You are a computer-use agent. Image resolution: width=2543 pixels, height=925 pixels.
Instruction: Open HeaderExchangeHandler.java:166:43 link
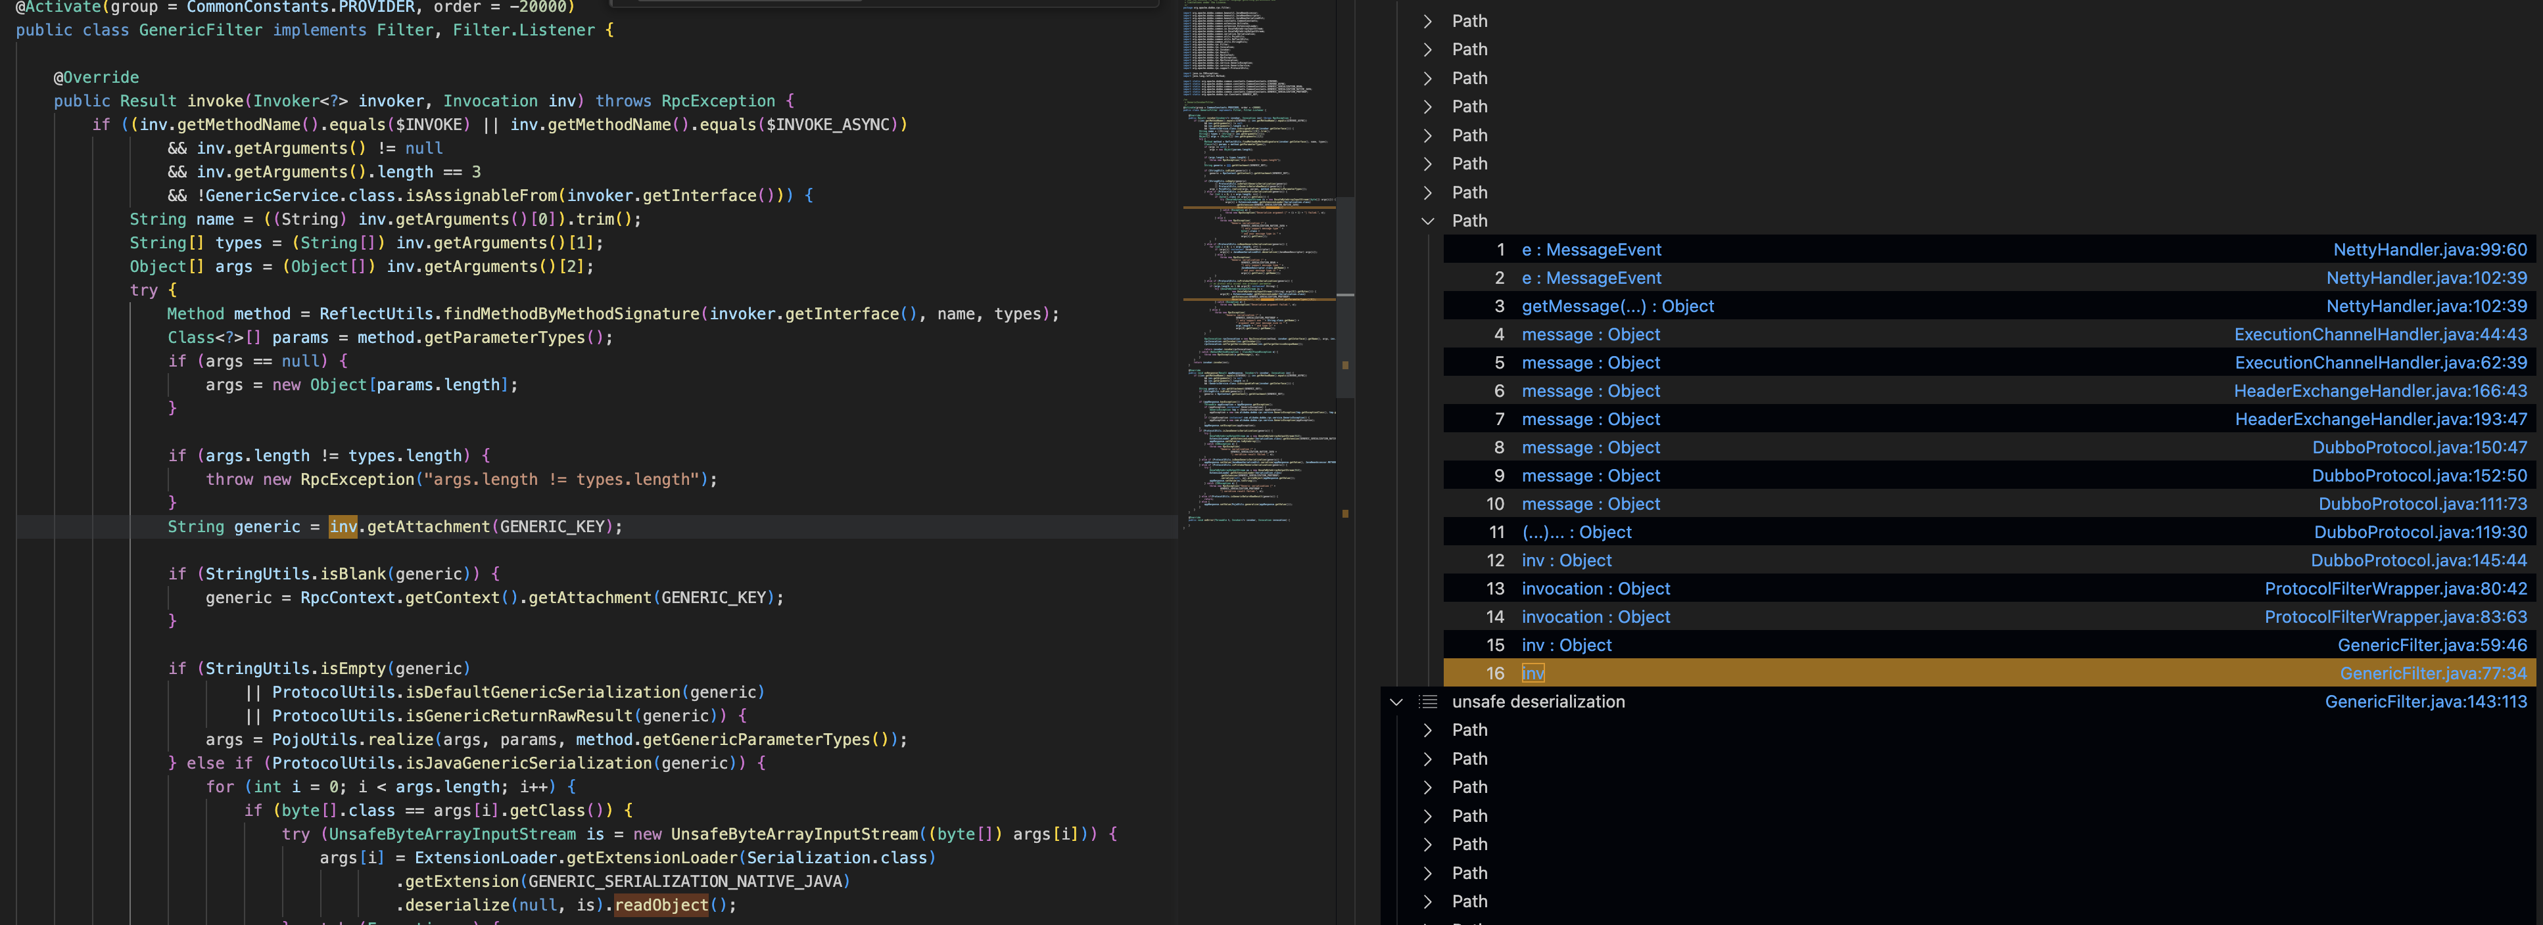click(x=2380, y=392)
